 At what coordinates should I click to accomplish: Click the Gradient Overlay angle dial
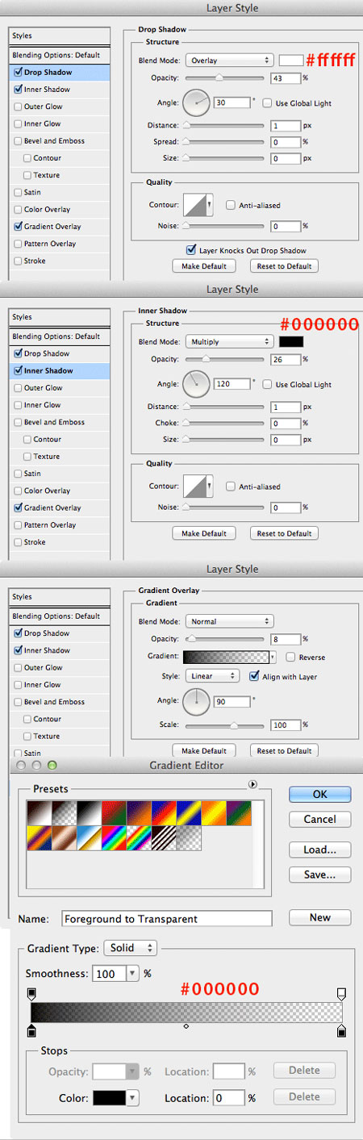click(197, 702)
